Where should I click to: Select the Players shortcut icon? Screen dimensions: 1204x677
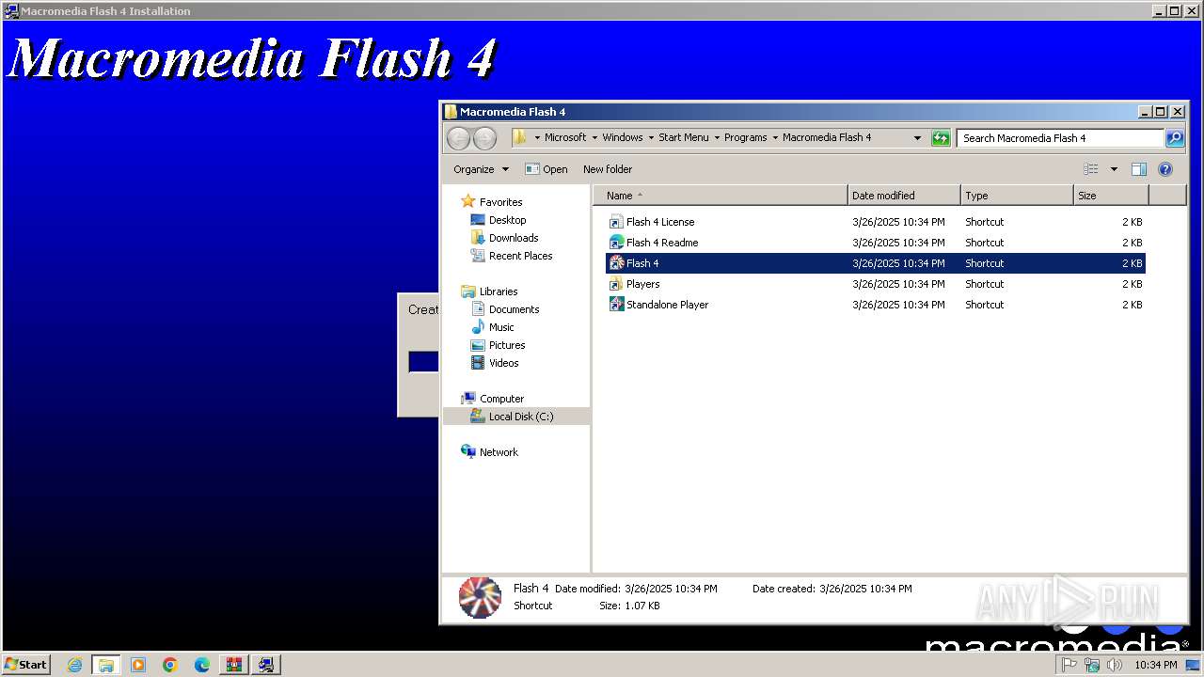click(616, 284)
